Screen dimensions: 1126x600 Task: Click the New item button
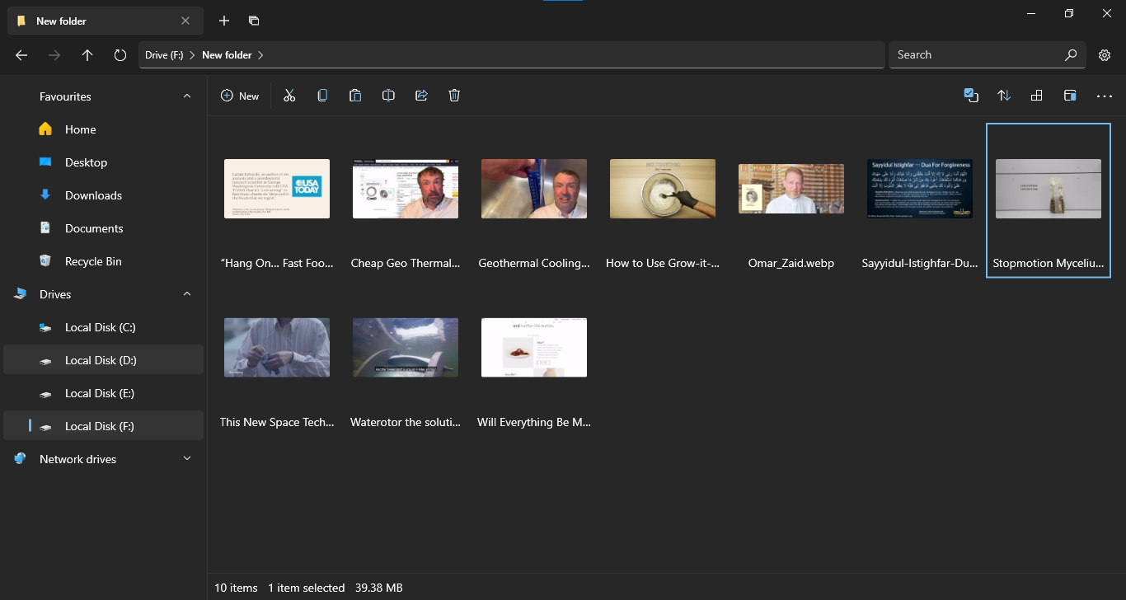pyautogui.click(x=240, y=96)
